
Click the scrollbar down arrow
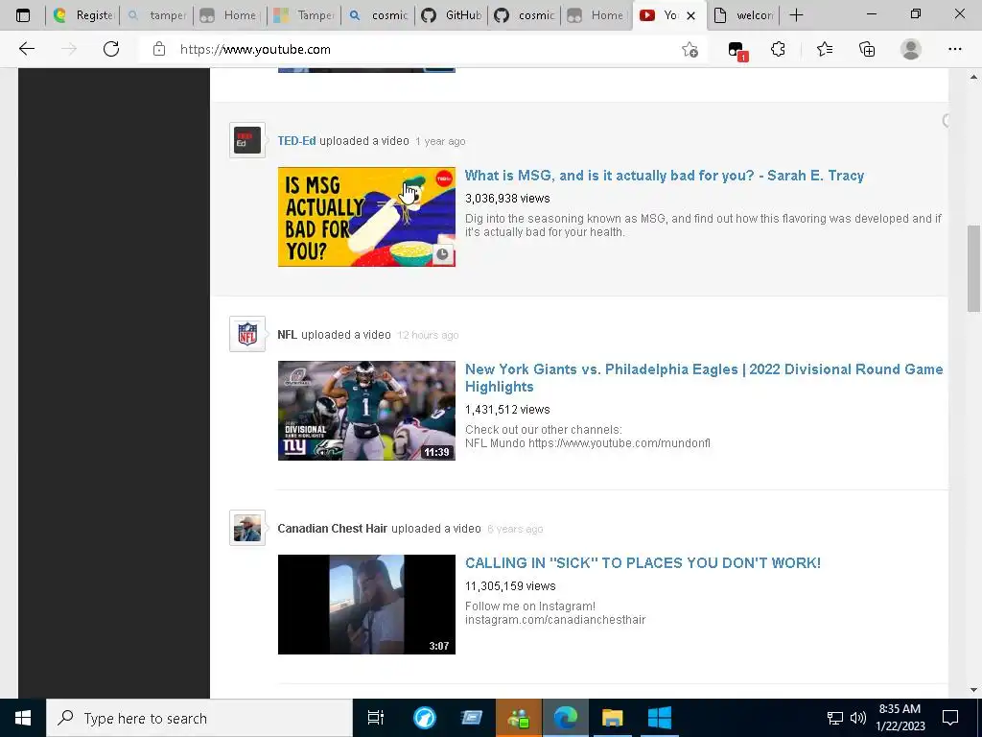point(973,690)
